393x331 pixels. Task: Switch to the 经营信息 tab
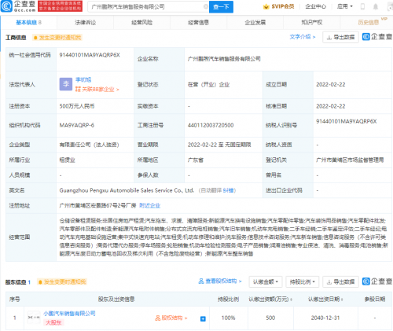click(x=198, y=23)
